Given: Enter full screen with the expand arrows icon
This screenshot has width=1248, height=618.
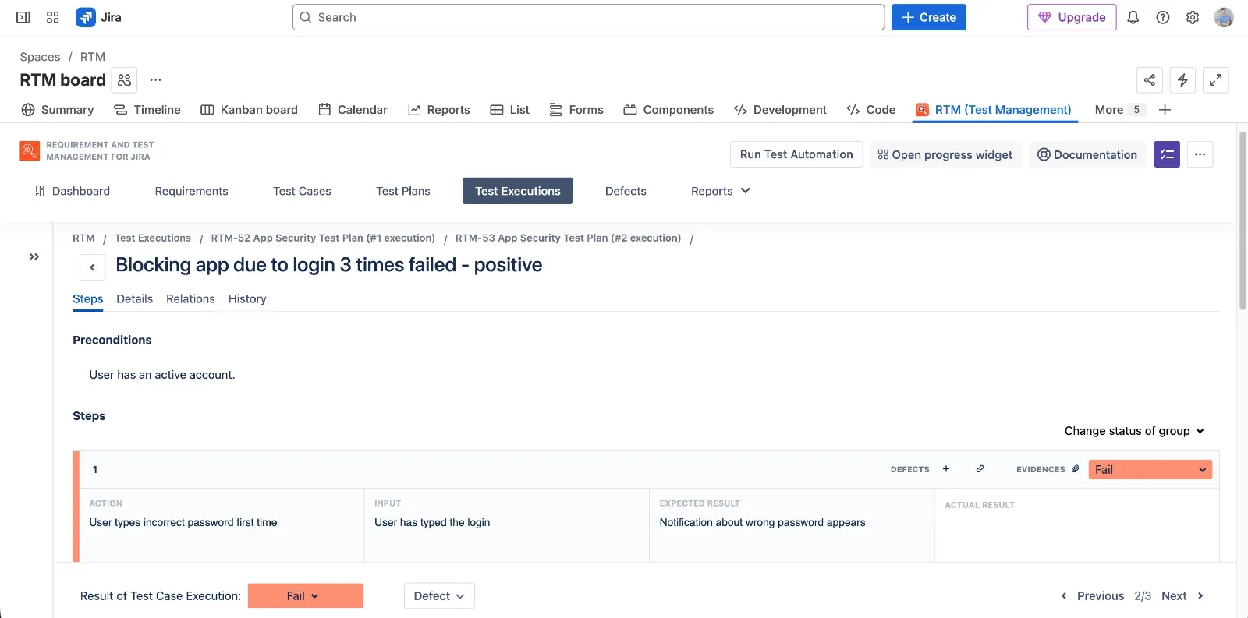Looking at the screenshot, I should coord(1215,80).
